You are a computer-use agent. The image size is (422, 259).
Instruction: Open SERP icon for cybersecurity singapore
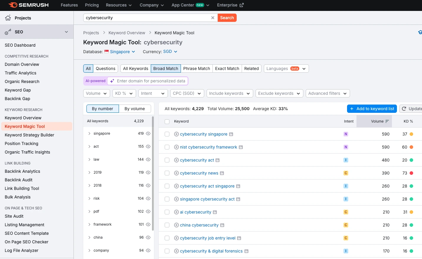231,134
